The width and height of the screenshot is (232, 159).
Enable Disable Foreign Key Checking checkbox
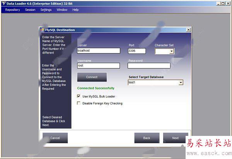click(x=78, y=103)
